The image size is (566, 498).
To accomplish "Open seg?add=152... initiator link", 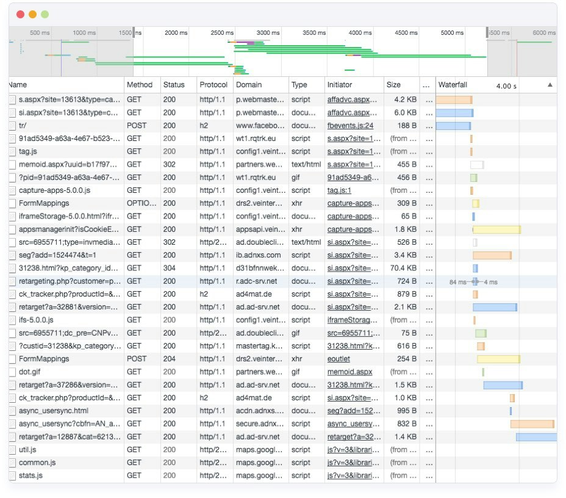I will (353, 411).
